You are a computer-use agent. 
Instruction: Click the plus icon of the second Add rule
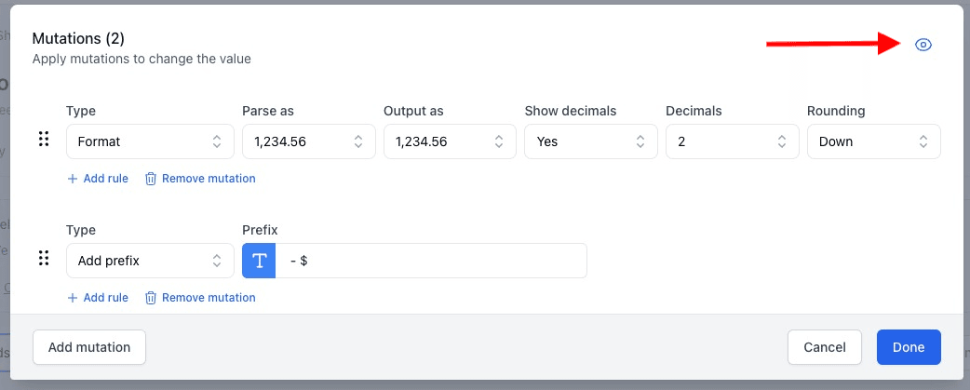[73, 298]
